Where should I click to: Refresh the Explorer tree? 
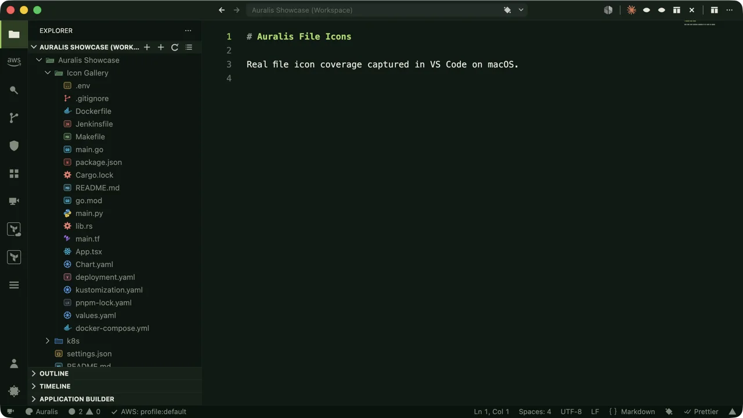[175, 47]
